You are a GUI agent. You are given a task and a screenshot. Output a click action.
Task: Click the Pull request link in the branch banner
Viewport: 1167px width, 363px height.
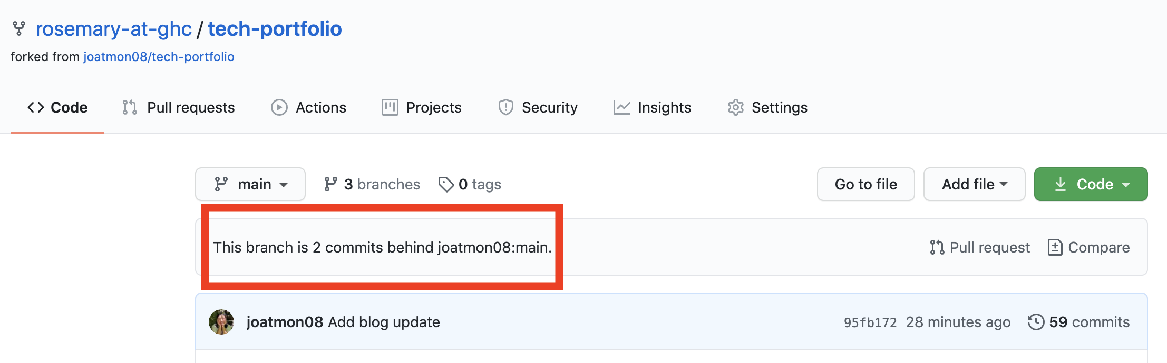(980, 247)
